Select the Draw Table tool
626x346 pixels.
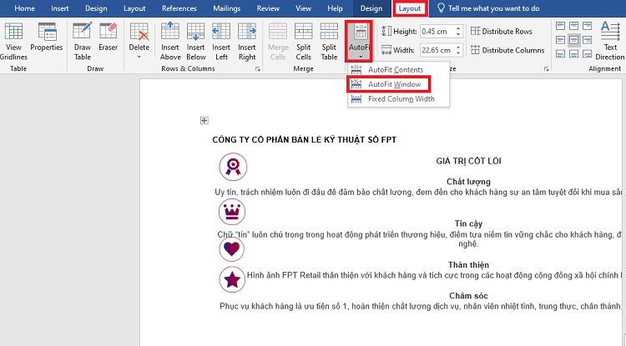[83, 42]
